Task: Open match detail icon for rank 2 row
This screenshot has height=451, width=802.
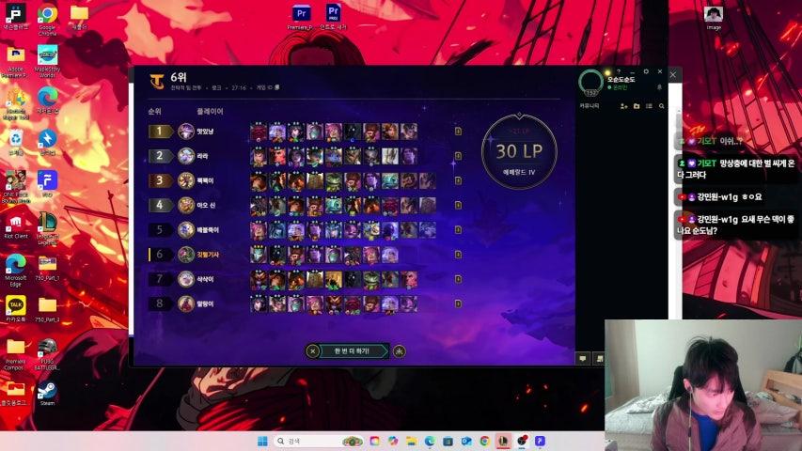Action: [x=458, y=156]
